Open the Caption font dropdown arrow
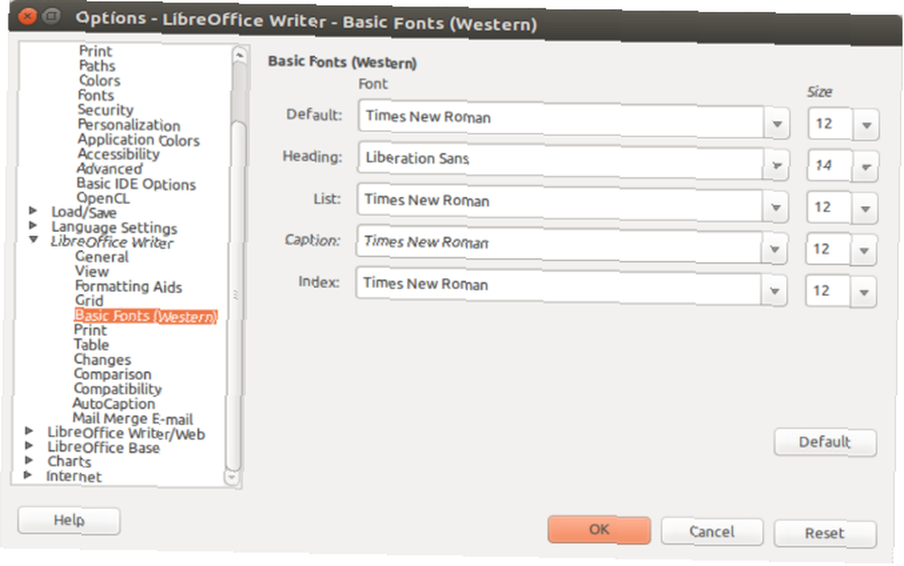 coord(775,249)
